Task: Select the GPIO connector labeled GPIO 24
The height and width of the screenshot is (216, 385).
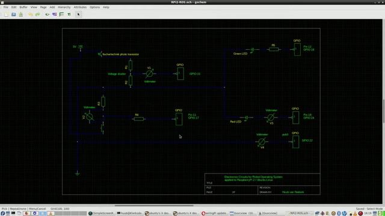Action: [x=295, y=118]
